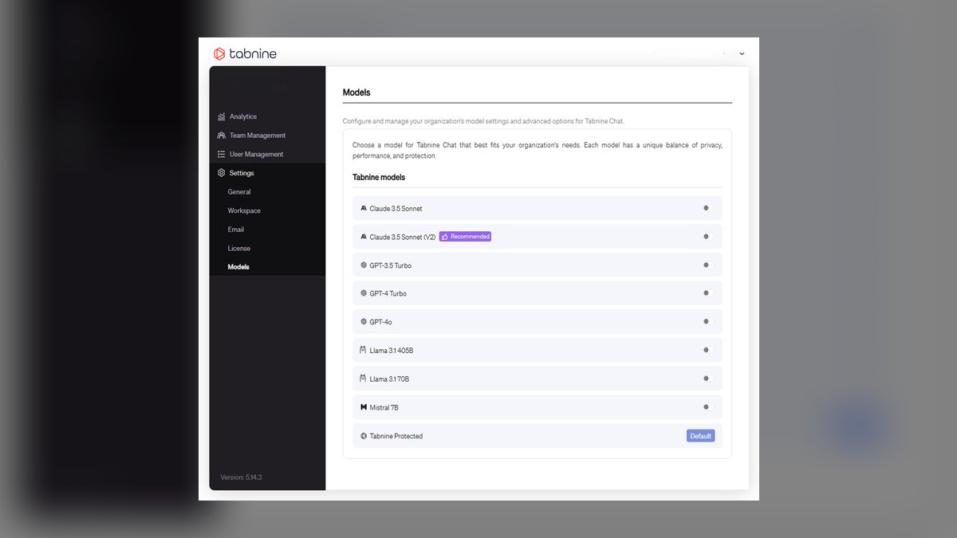Open Email settings

(236, 230)
